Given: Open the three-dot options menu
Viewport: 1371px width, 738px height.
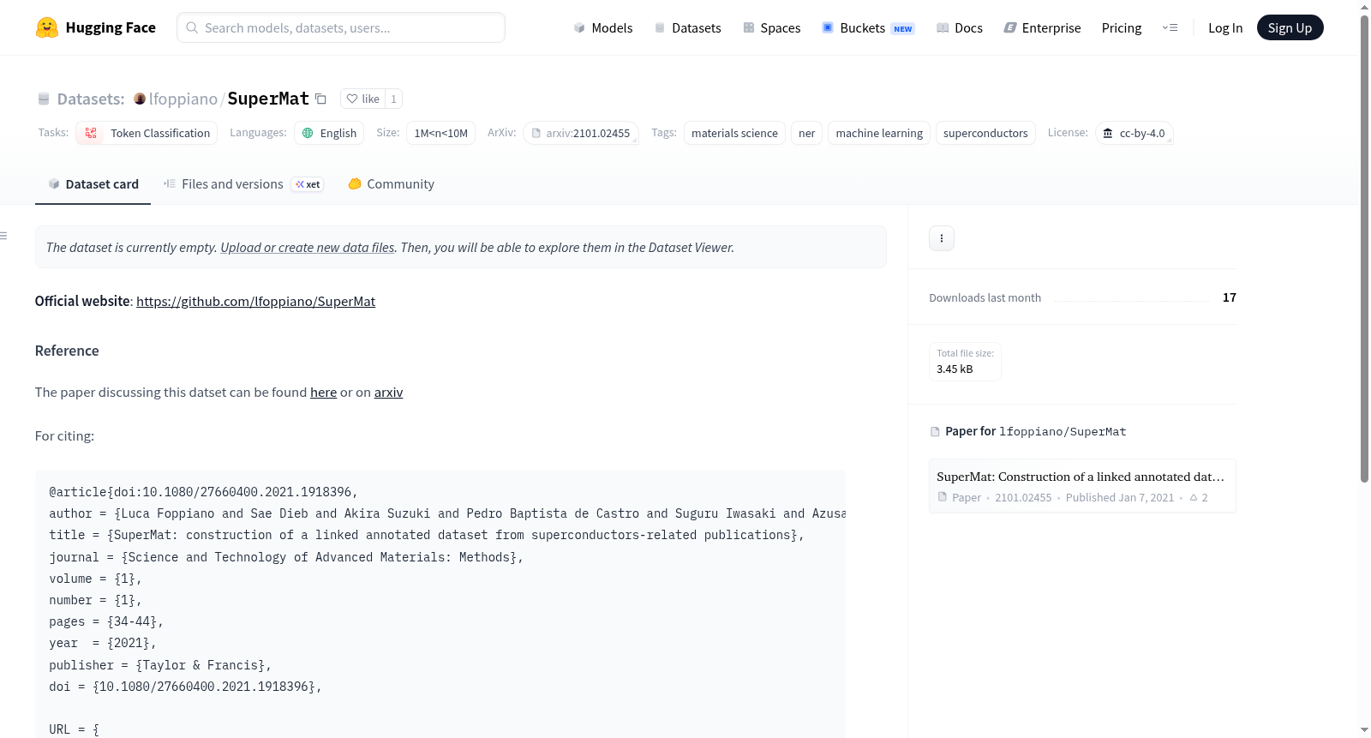Looking at the screenshot, I should 941,238.
